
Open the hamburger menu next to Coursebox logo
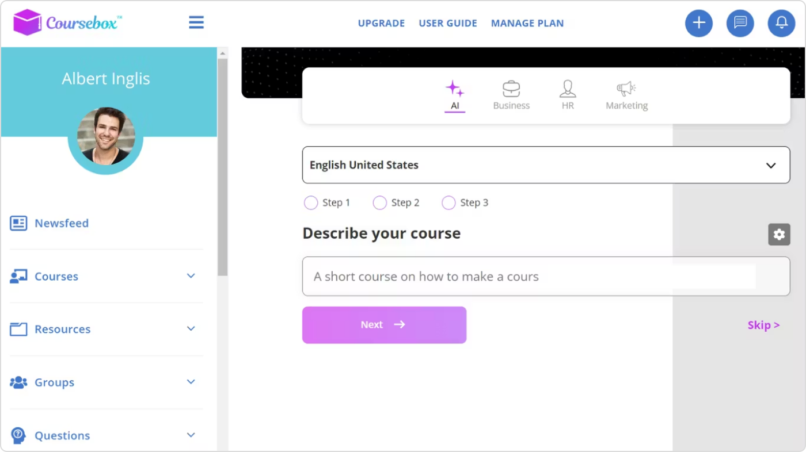point(196,22)
